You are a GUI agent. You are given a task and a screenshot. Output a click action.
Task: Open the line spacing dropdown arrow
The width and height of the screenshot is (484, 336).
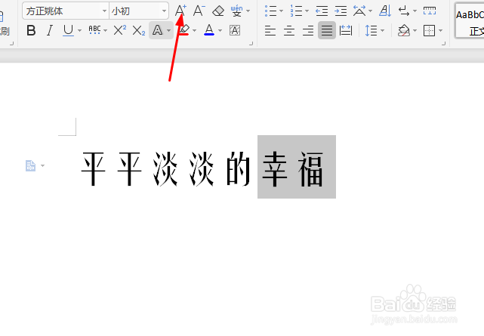point(383,30)
